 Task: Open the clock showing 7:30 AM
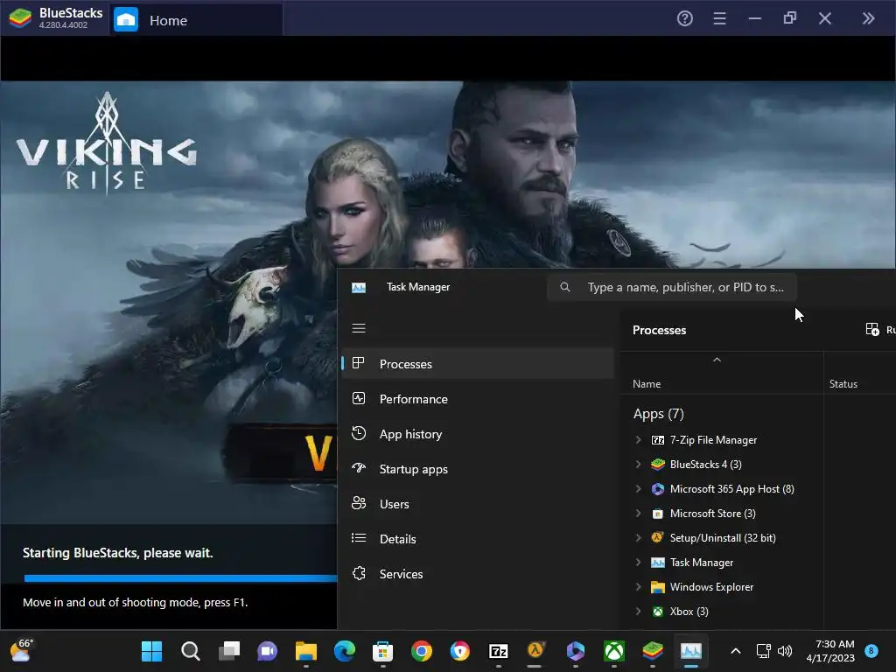click(830, 651)
